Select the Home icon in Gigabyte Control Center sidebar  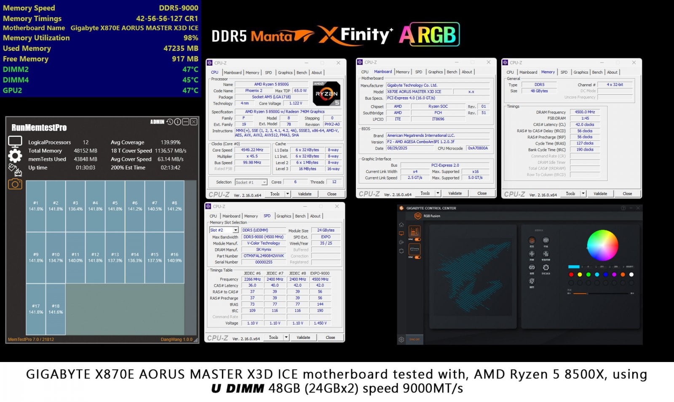(x=401, y=224)
